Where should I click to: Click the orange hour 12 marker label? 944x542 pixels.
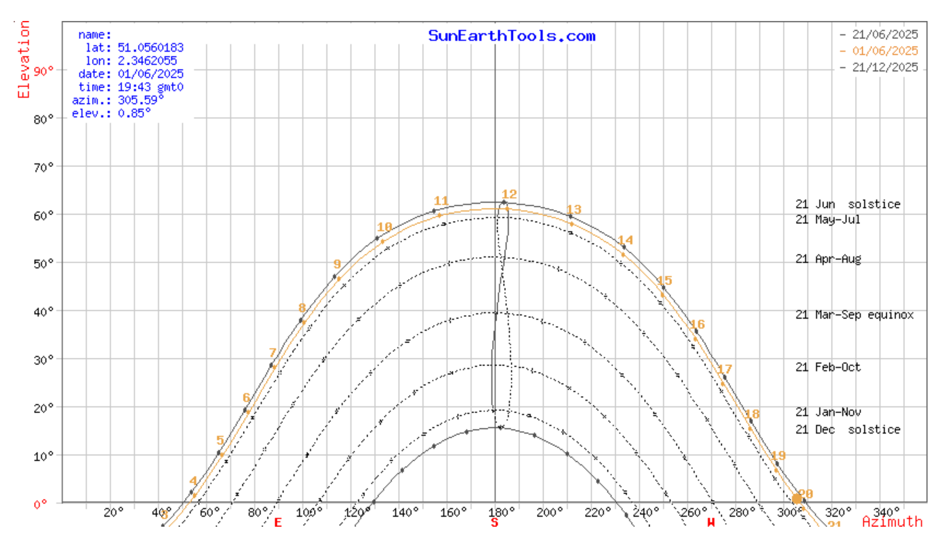(509, 194)
